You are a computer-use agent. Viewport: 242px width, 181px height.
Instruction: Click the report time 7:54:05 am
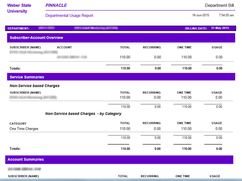226,15
